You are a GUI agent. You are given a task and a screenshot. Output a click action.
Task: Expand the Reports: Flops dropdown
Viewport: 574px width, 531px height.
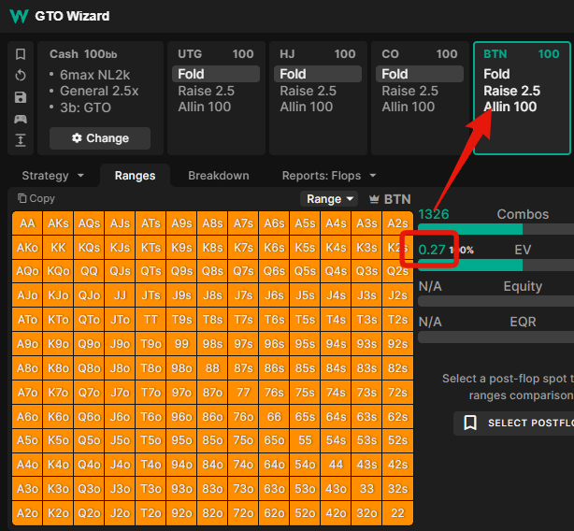tap(373, 176)
